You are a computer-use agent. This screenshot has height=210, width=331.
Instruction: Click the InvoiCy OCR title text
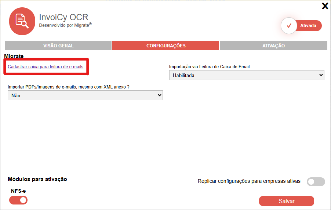point(63,17)
